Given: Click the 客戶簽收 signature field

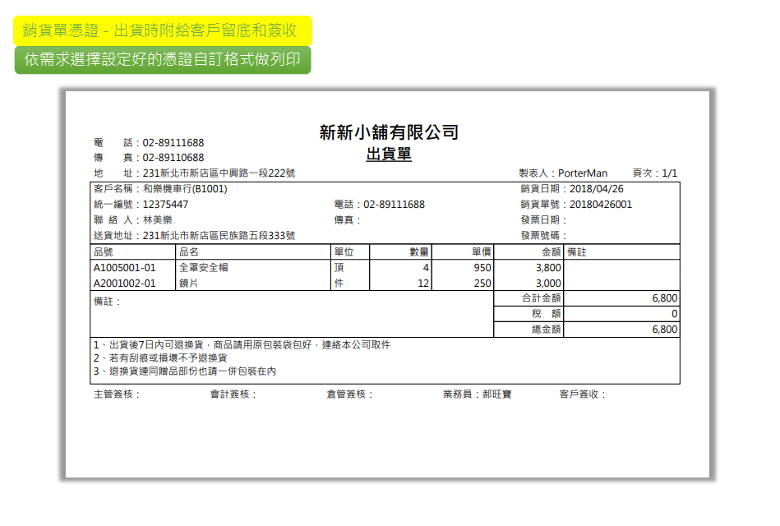Looking at the screenshot, I should (583, 394).
